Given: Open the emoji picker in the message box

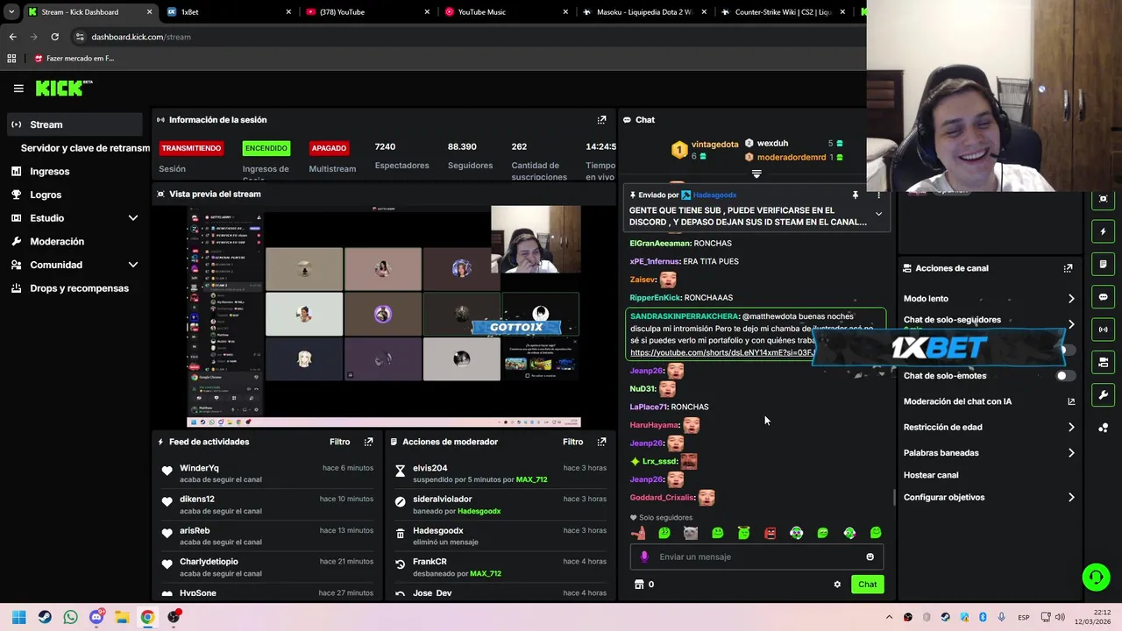Looking at the screenshot, I should tap(870, 557).
